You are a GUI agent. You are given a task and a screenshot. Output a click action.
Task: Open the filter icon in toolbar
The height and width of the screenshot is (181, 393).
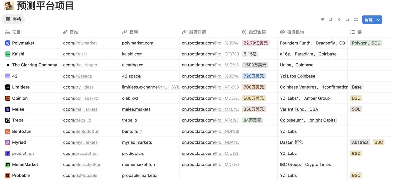tap(322, 20)
